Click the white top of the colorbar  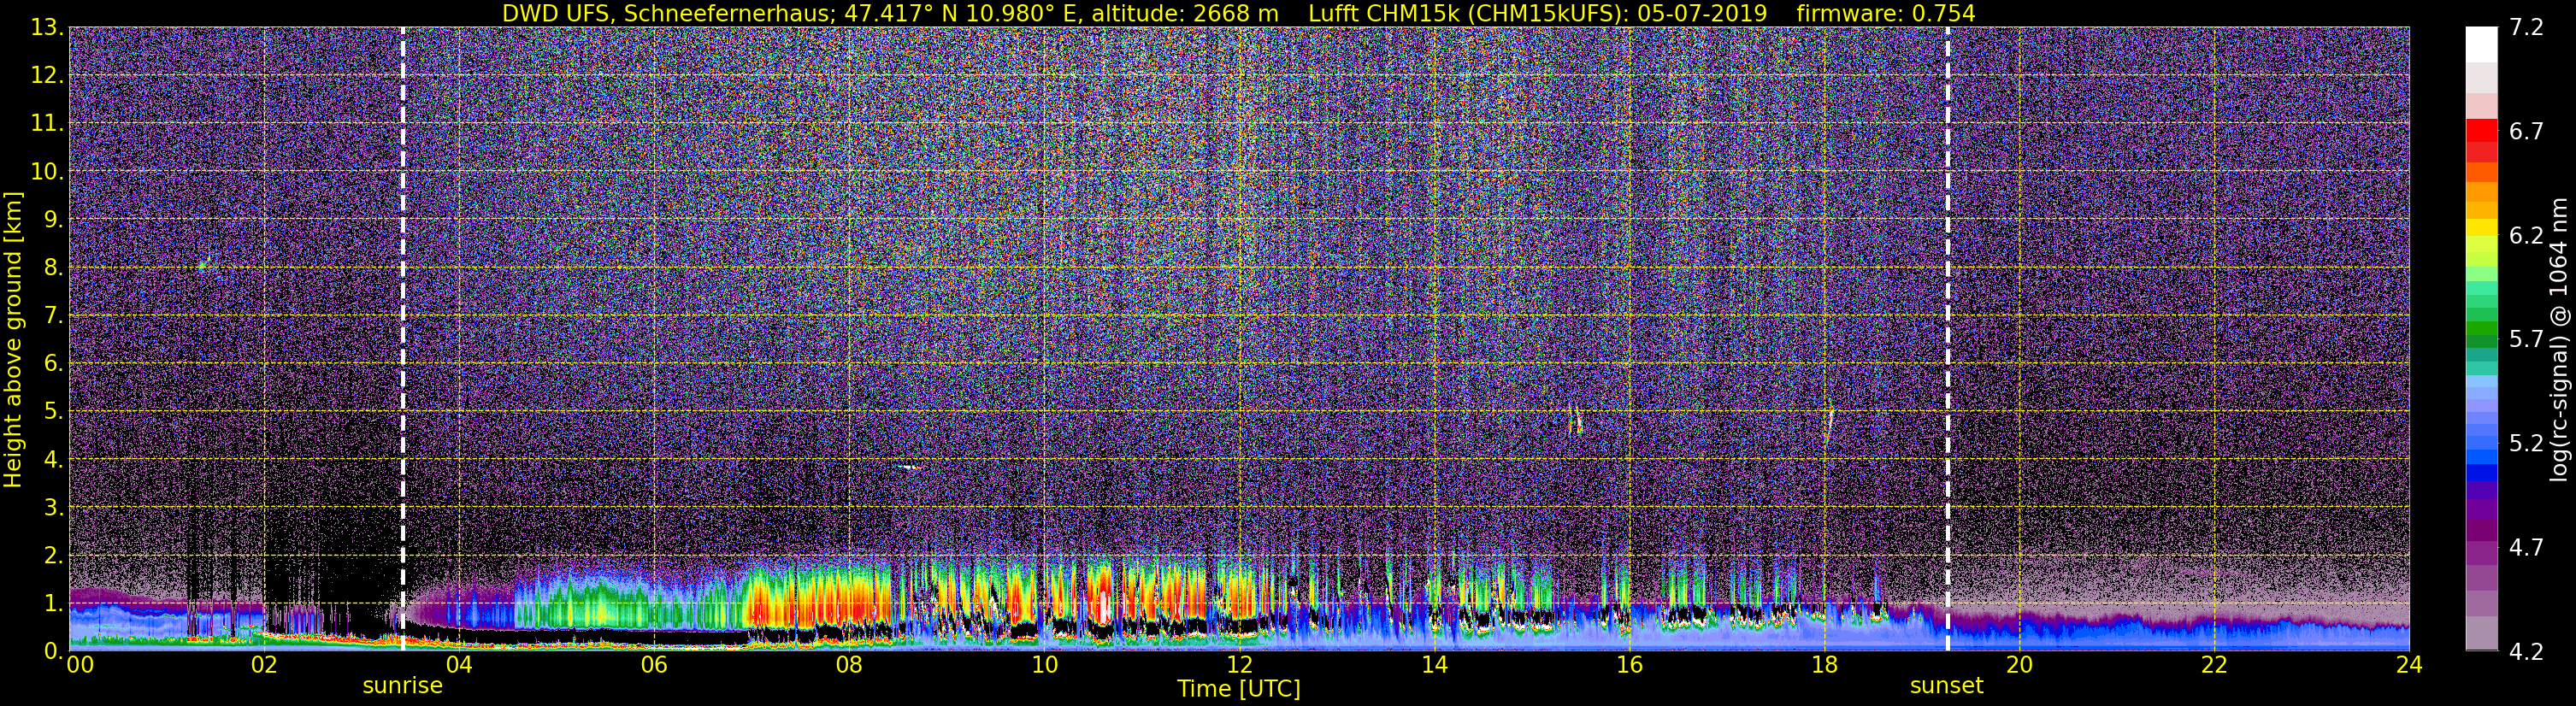click(2481, 45)
